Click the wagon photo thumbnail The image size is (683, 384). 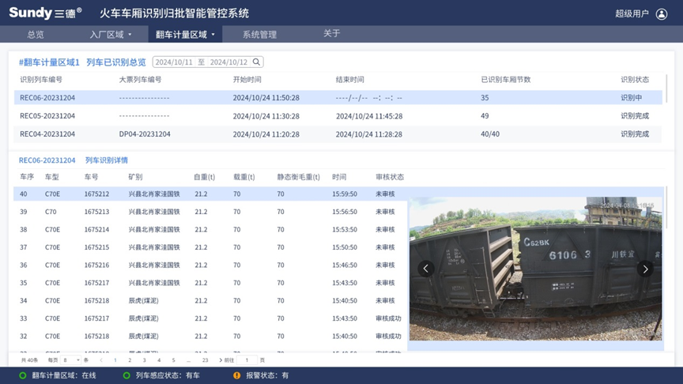click(535, 269)
